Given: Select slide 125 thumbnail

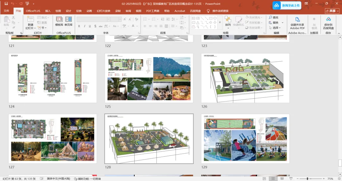Looking at the screenshot, I should [x=149, y=78].
